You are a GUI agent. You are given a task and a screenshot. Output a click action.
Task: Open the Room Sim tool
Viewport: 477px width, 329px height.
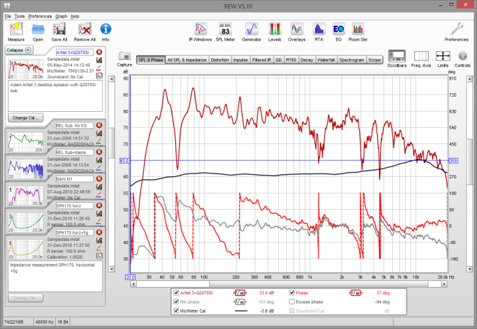358,30
